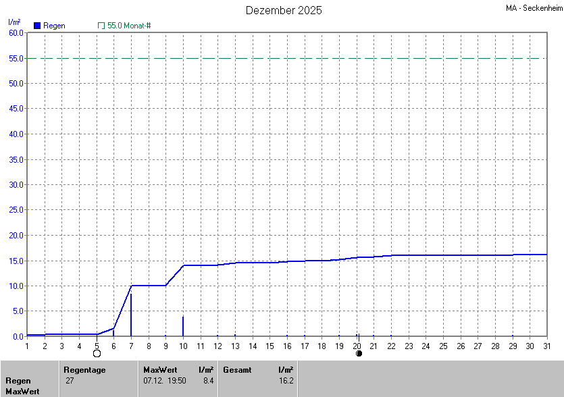Click the tall rain bar on day 7
Image resolution: width=564 pixels, height=397 pixels.
(x=131, y=314)
